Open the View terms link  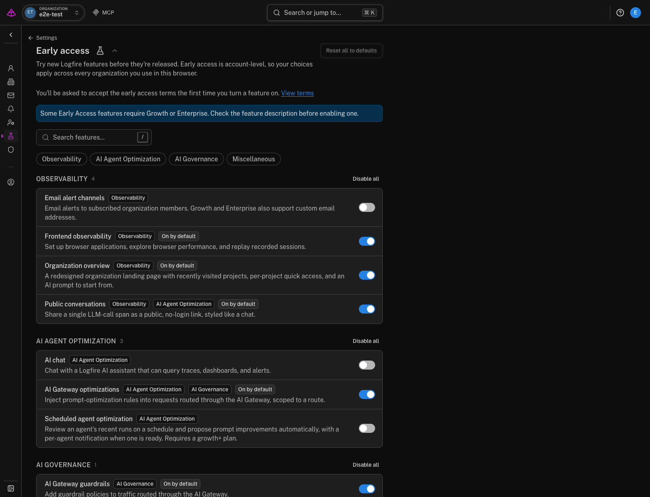(x=297, y=93)
